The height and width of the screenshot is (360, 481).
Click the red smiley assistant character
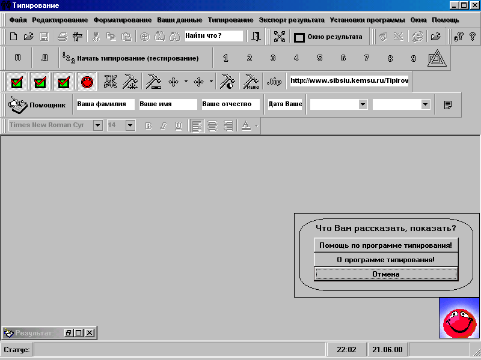pyautogui.click(x=459, y=319)
